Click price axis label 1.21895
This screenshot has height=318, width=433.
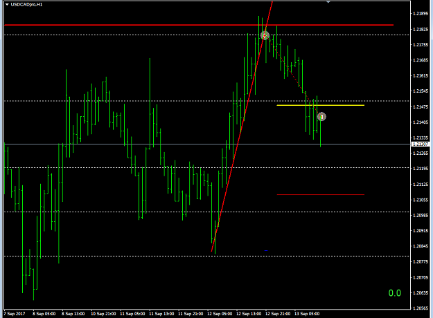pos(421,14)
